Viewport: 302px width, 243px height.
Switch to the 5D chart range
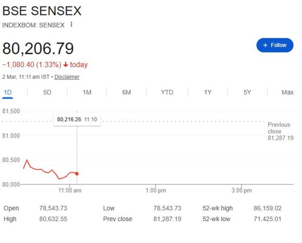click(47, 92)
